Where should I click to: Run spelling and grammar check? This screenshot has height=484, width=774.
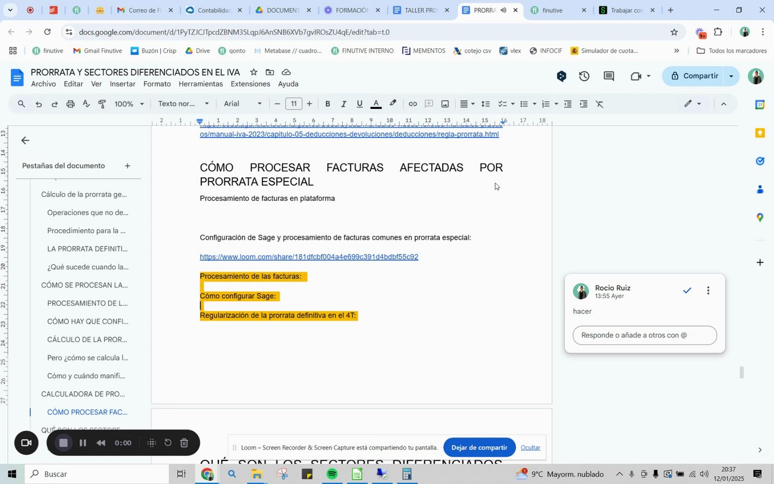[x=86, y=104]
